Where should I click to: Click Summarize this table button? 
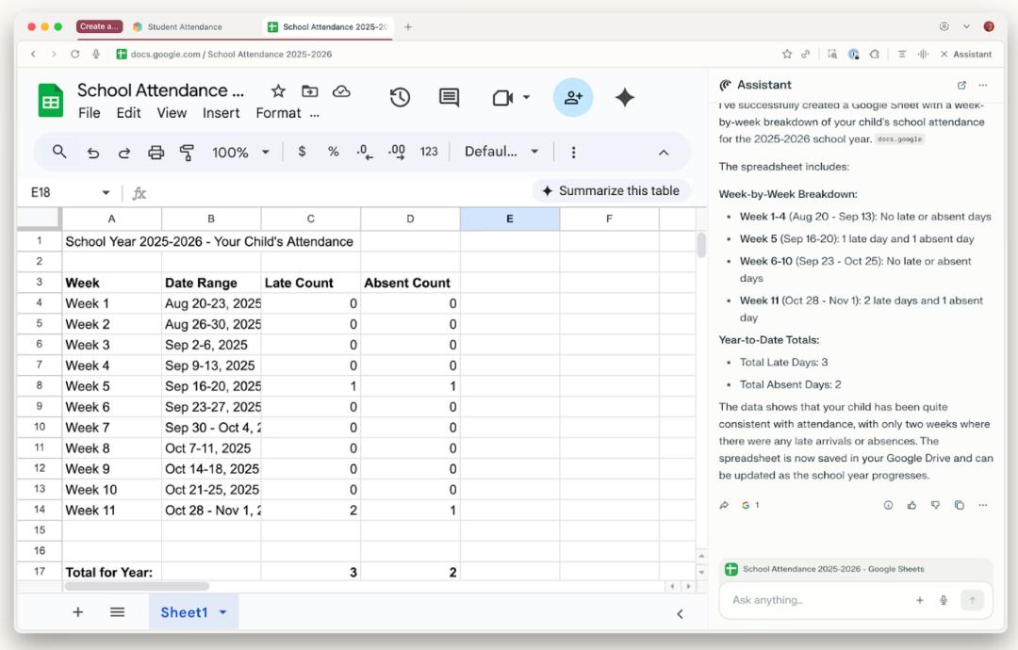tap(610, 191)
